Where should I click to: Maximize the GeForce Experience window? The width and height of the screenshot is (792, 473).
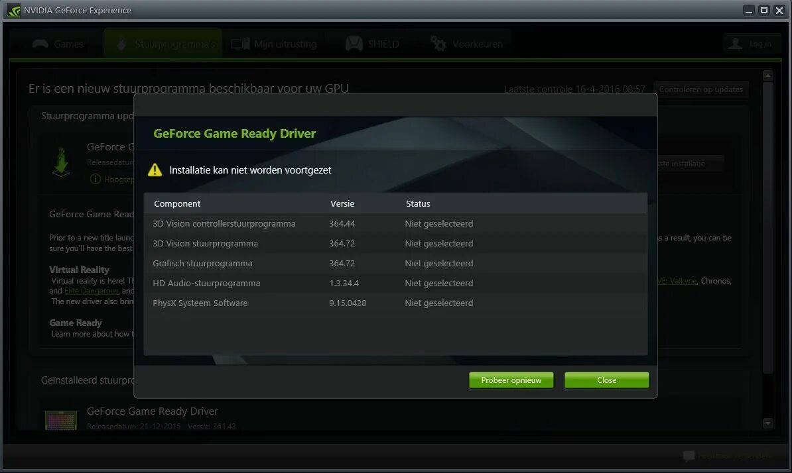point(764,11)
